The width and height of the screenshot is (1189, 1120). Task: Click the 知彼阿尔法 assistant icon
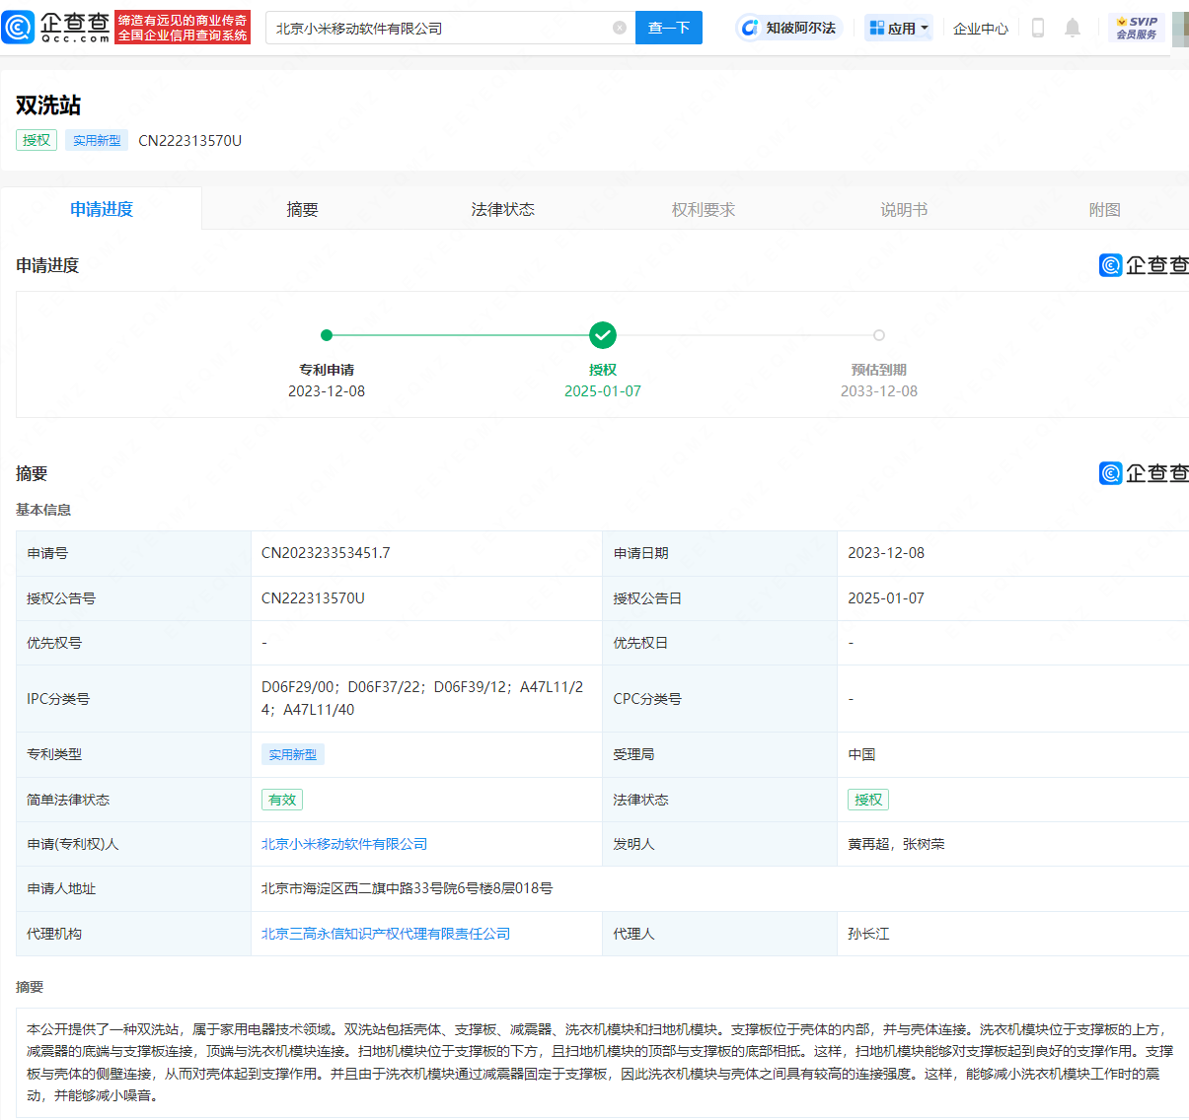[x=750, y=28]
